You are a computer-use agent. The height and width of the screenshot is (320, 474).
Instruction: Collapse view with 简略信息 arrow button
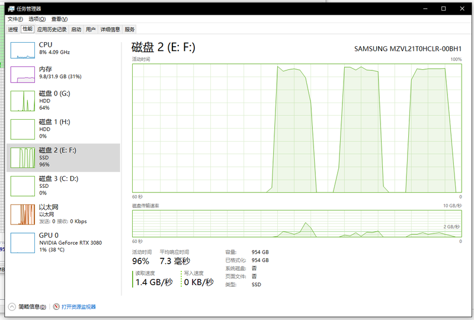point(12,307)
